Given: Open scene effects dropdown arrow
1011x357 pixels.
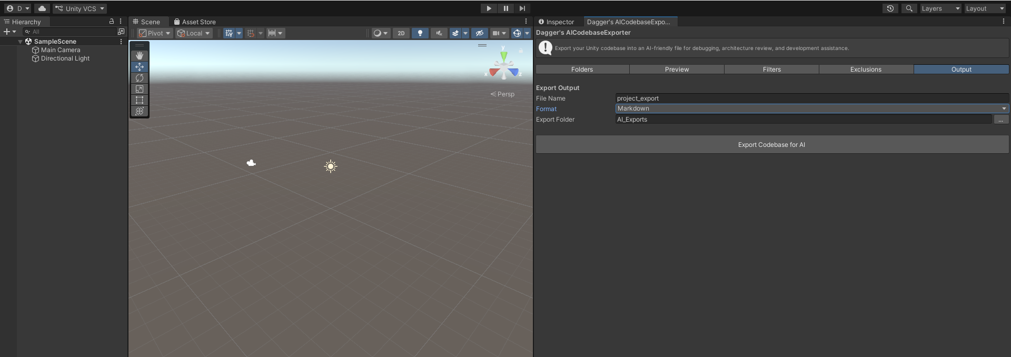Looking at the screenshot, I should pyautogui.click(x=465, y=33).
